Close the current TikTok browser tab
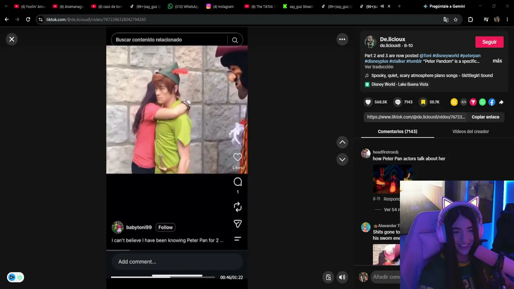This screenshot has width=514, height=289. [x=389, y=6]
